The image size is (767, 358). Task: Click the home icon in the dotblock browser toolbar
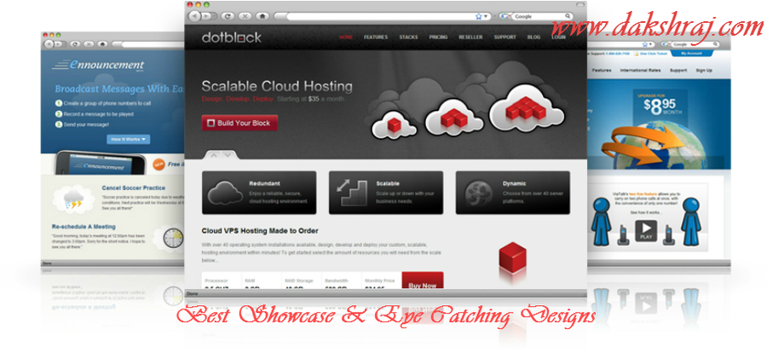262,16
